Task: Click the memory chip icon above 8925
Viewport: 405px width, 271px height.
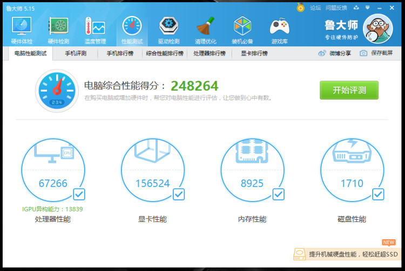Action: (x=252, y=151)
